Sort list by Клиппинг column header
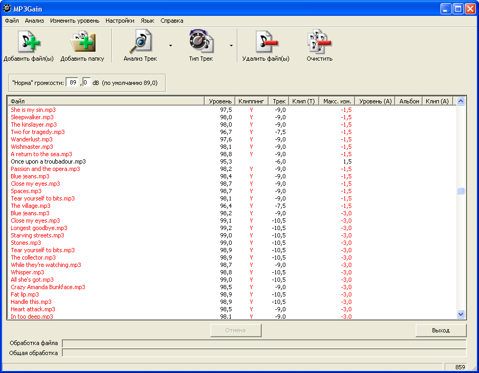Image resolution: width=479 pixels, height=373 pixels. tap(251, 101)
